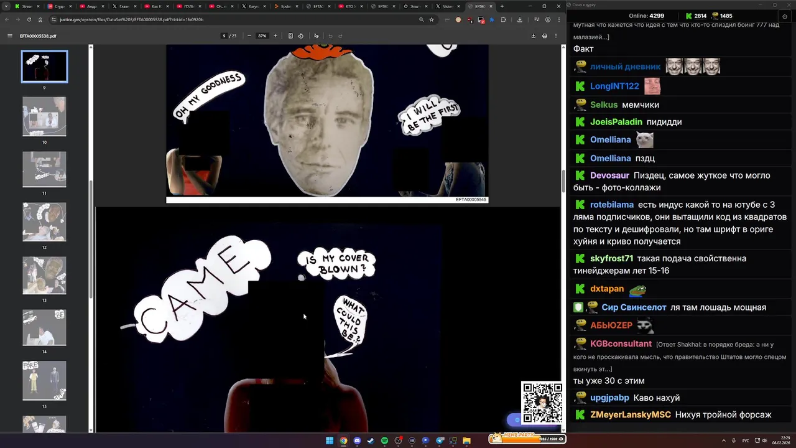This screenshot has height=448, width=796.
Task: Print the PDF document
Action: click(x=545, y=36)
